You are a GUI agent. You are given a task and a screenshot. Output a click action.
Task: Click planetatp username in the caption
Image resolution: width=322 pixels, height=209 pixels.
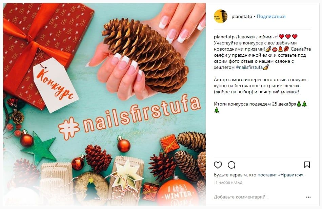(224, 37)
